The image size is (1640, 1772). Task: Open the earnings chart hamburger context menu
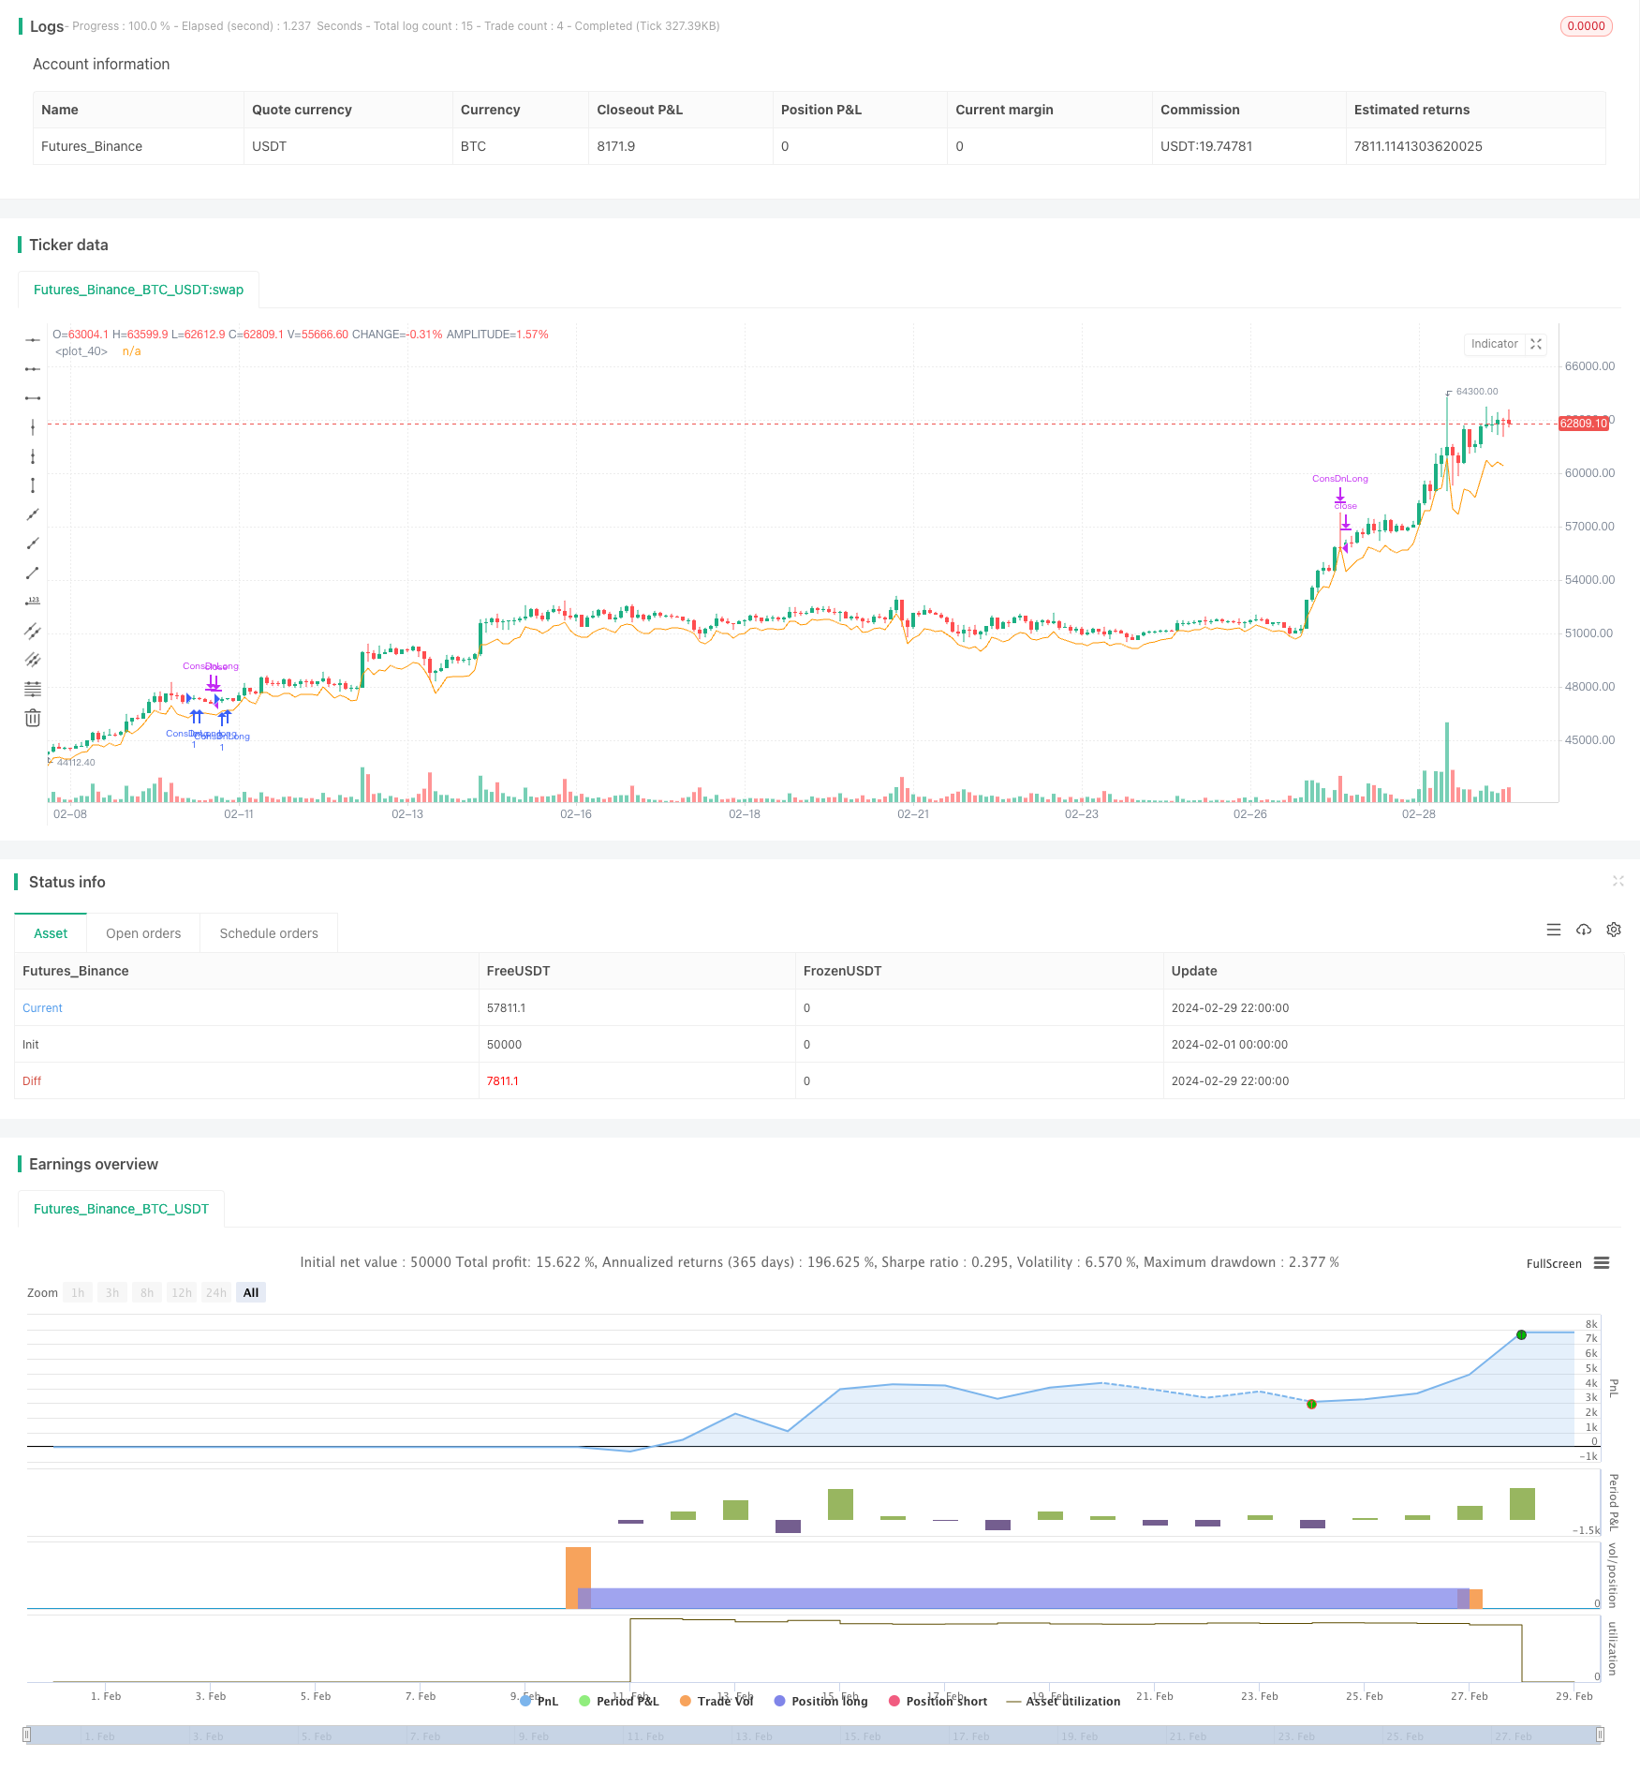coord(1602,1263)
